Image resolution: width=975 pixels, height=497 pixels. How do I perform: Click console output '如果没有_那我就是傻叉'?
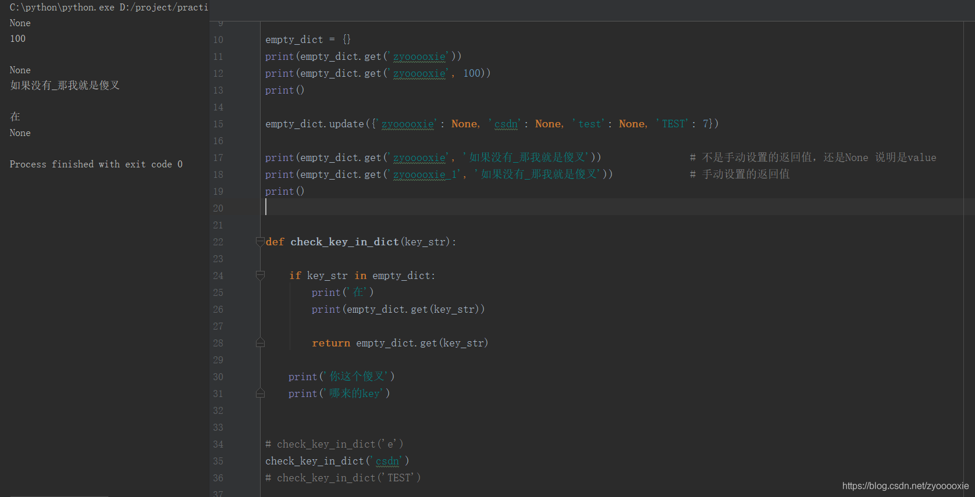[65, 85]
